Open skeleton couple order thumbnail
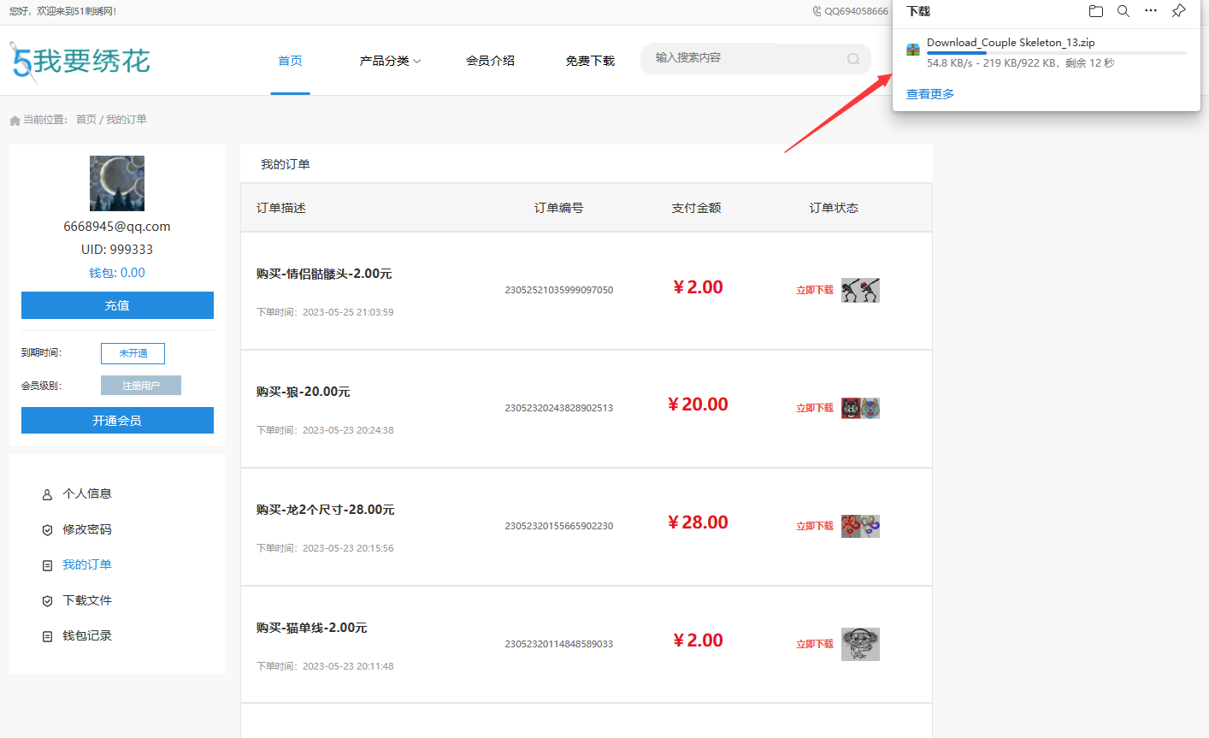Screen dimensions: 1209x738 [860, 290]
